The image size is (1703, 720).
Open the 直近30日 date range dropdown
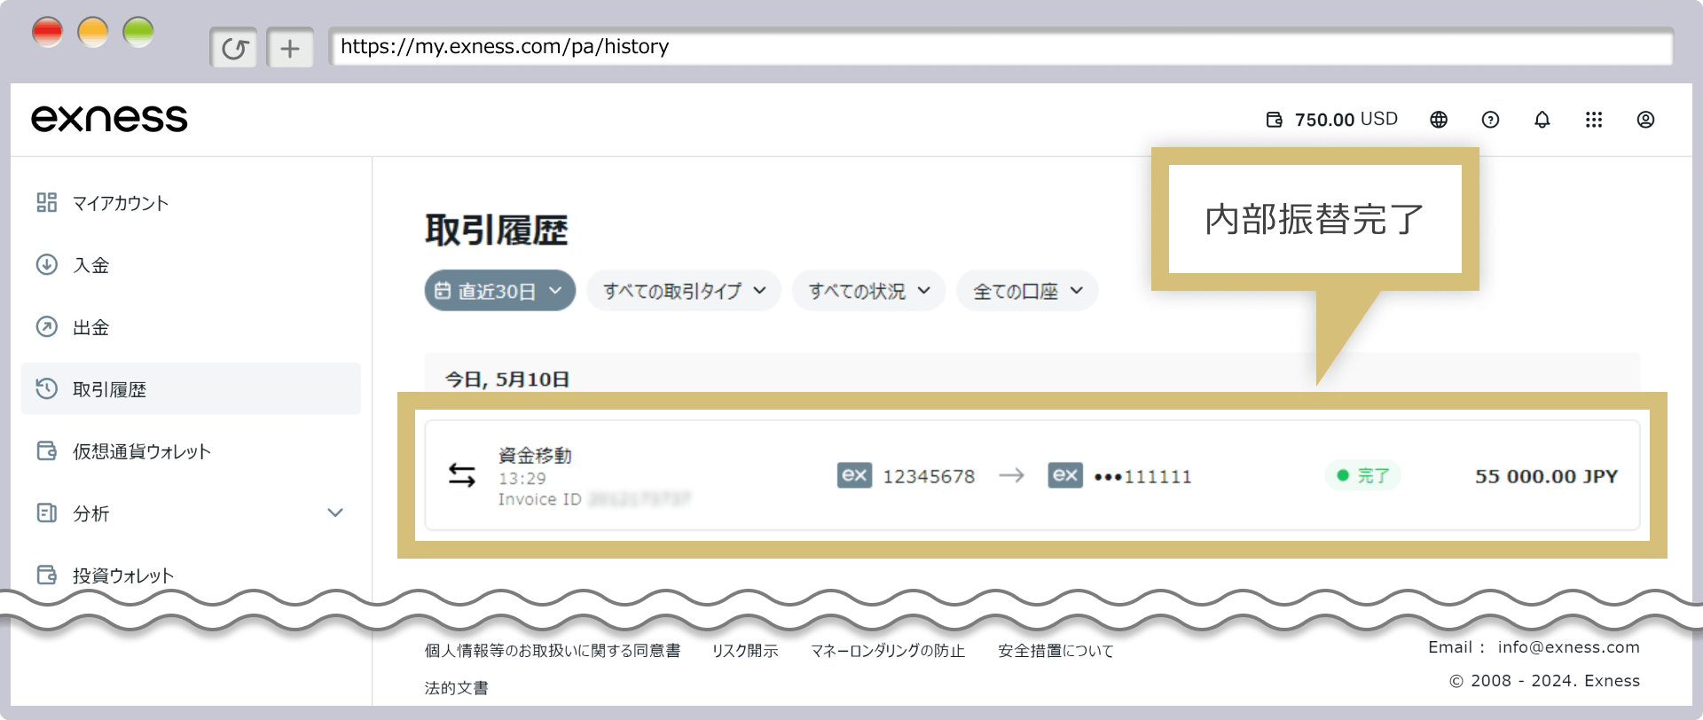pos(500,291)
